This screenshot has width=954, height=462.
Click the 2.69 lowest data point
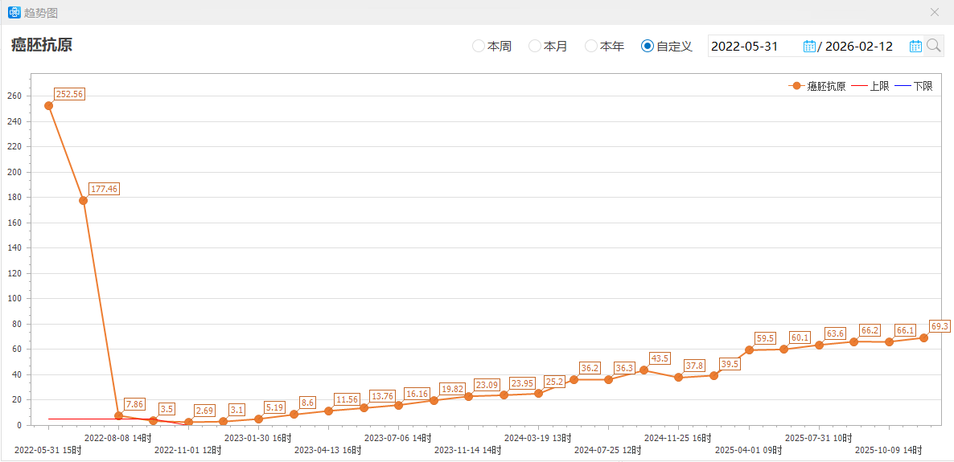coord(188,422)
